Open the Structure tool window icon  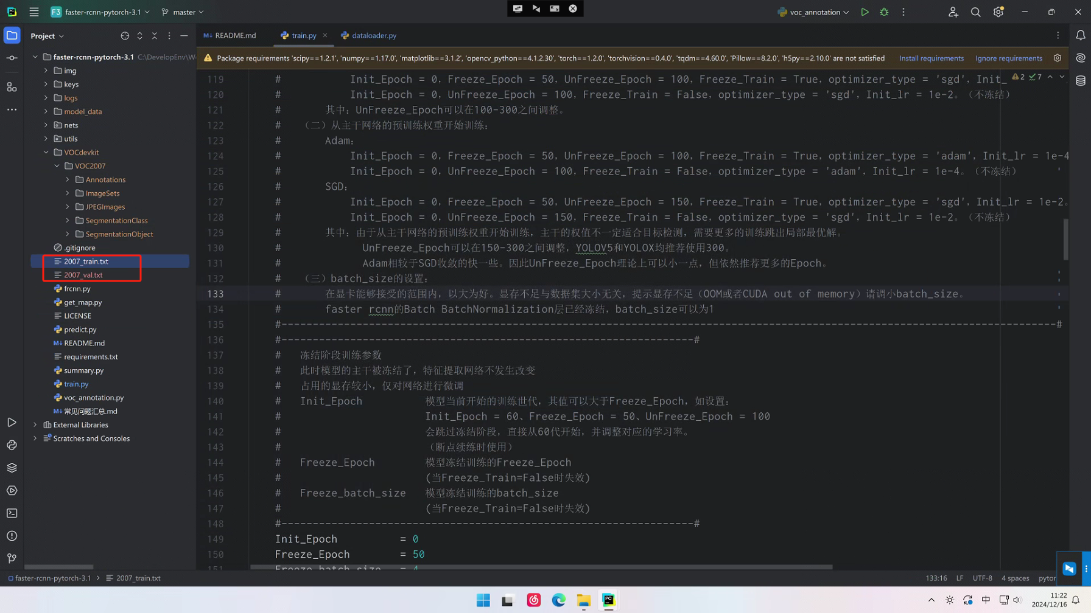tap(12, 87)
